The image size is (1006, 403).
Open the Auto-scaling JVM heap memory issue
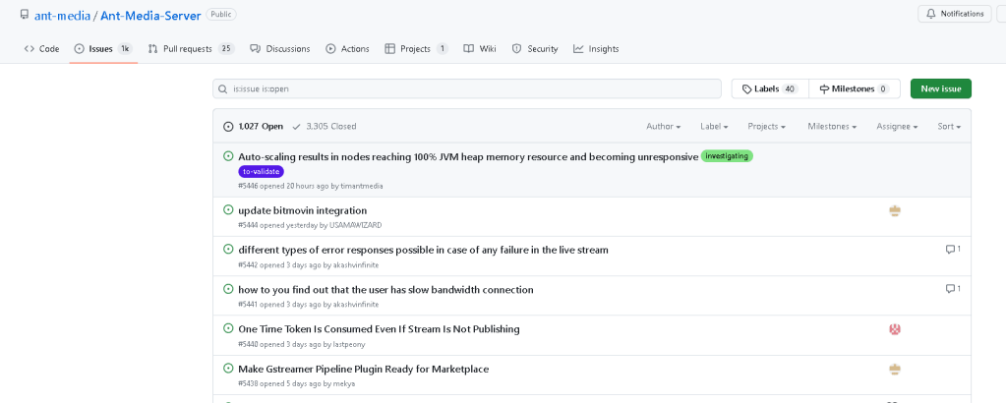468,156
